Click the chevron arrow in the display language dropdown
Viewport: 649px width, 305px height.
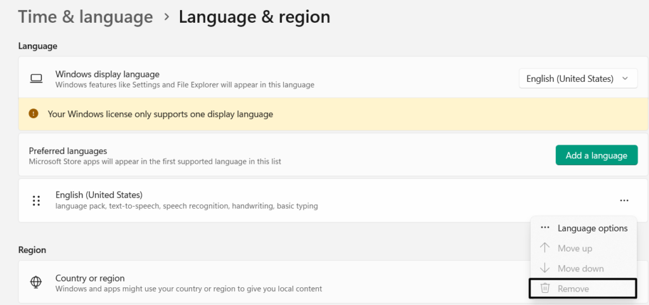point(626,79)
